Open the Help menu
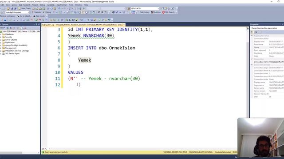The width and height of the screenshot is (284, 159). 86,5
